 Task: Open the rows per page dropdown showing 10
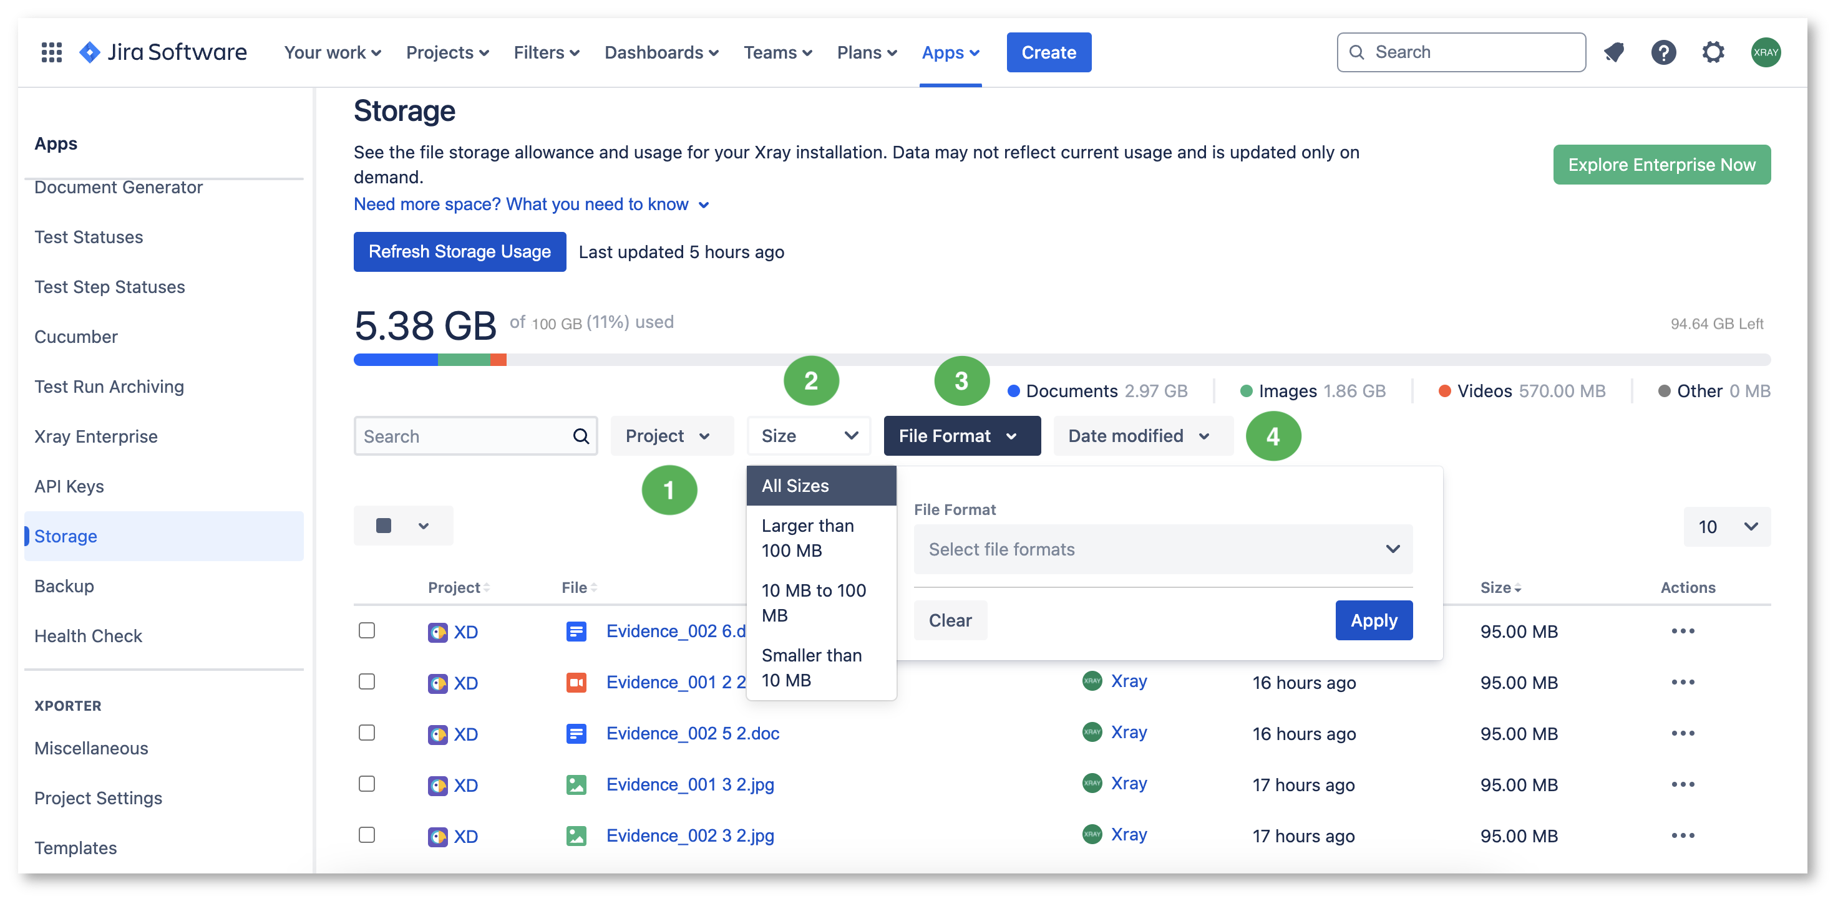click(x=1727, y=526)
